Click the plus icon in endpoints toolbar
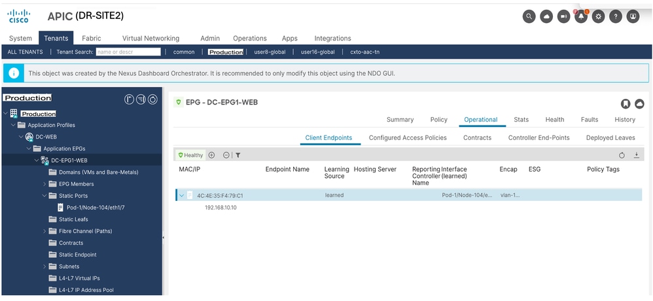This screenshot has width=653, height=301. click(x=211, y=155)
